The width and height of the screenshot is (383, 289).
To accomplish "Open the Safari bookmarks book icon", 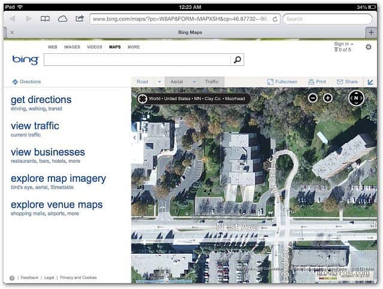I will click(45, 19).
